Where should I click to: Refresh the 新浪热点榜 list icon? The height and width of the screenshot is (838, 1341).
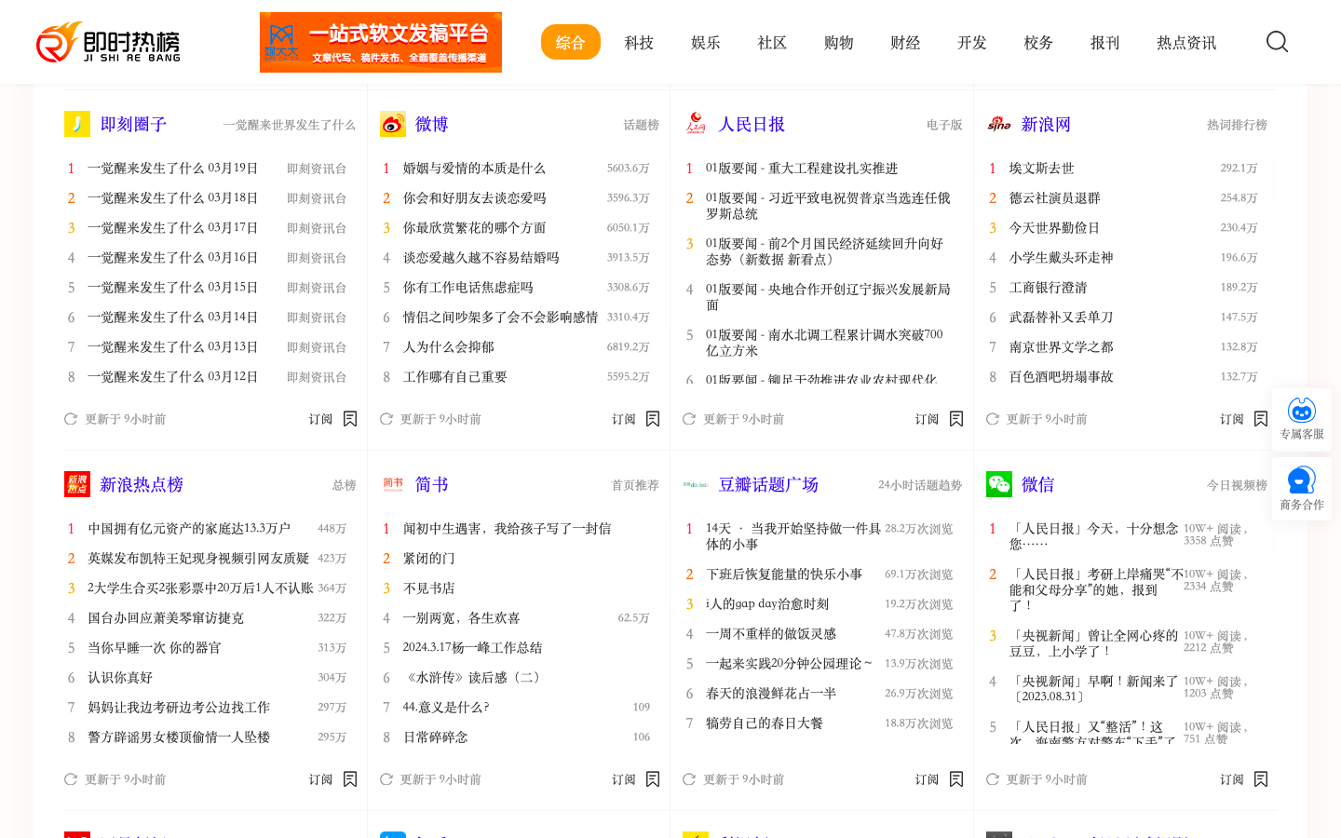pyautogui.click(x=71, y=779)
